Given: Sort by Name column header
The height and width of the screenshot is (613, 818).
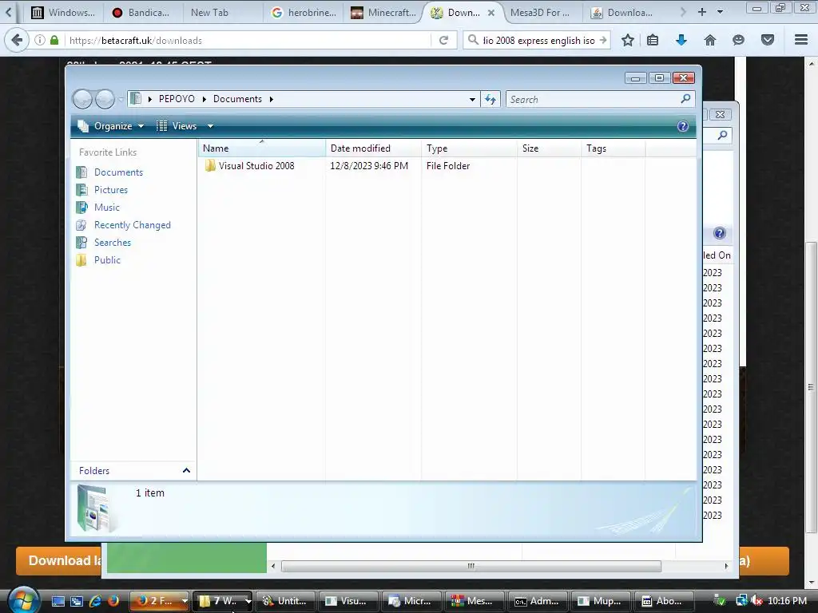Looking at the screenshot, I should 262,148.
